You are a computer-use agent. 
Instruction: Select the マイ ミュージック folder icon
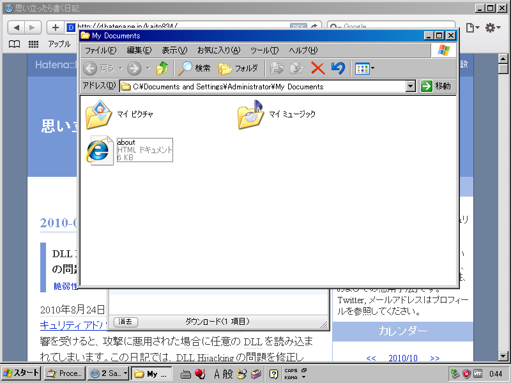tap(250, 115)
